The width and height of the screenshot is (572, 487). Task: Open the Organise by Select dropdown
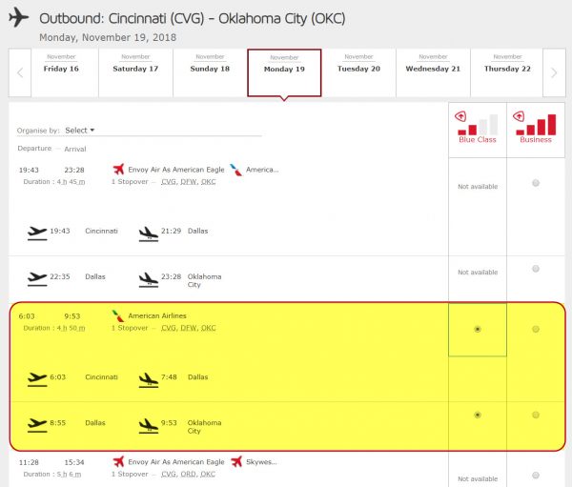coord(80,131)
